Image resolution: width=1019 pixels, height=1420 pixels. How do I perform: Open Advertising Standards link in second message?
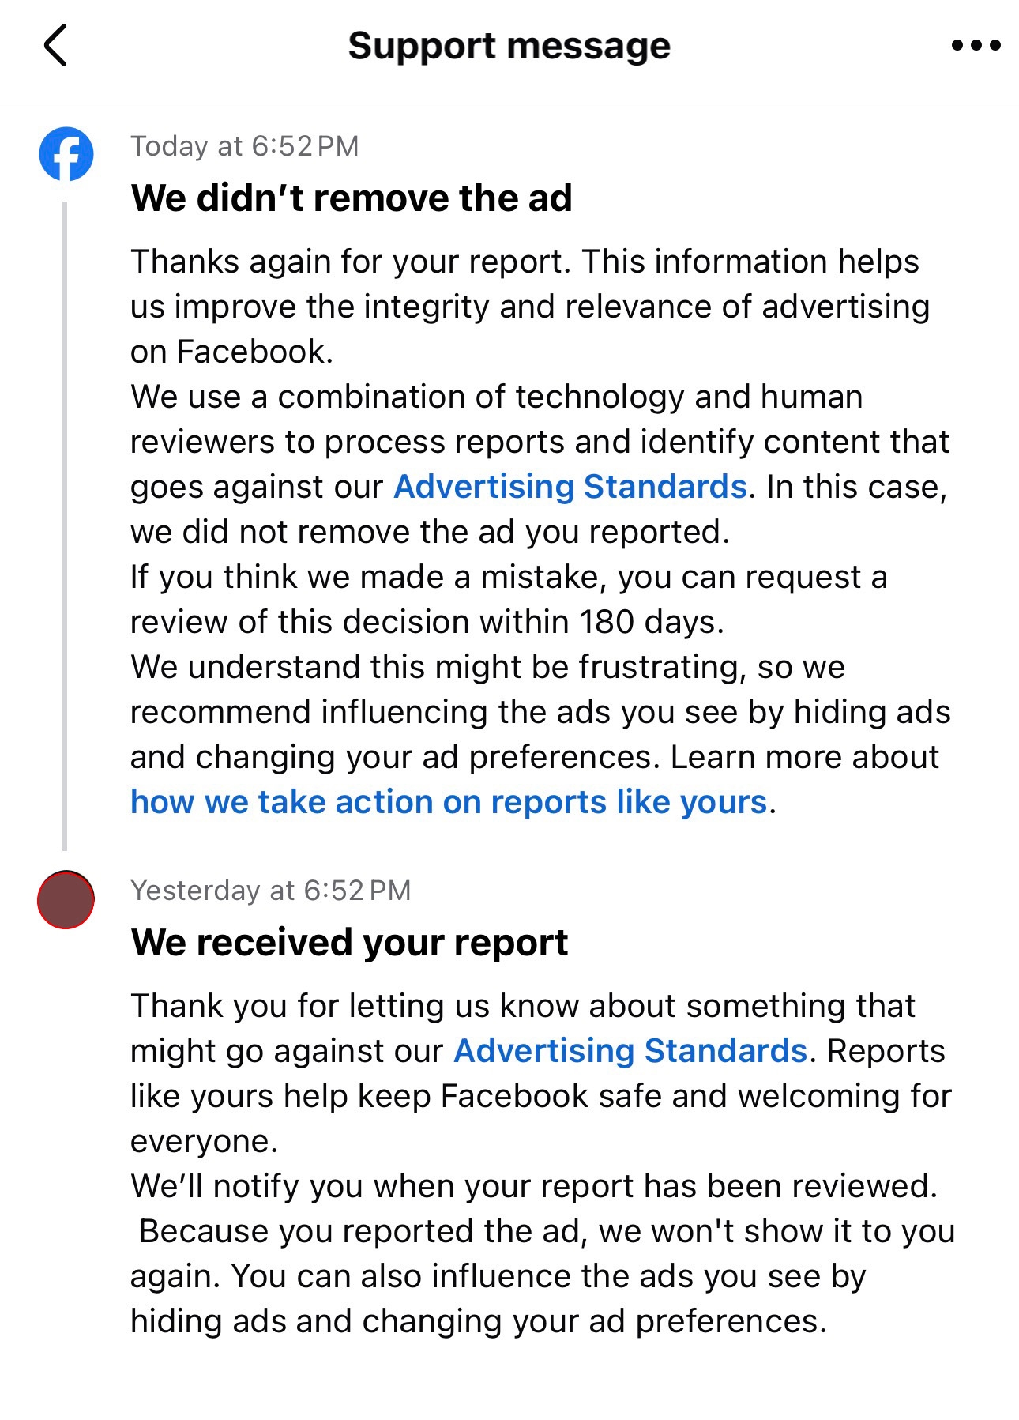[628, 1050]
